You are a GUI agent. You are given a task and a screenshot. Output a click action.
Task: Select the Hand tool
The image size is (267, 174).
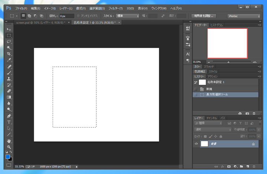[9, 141]
